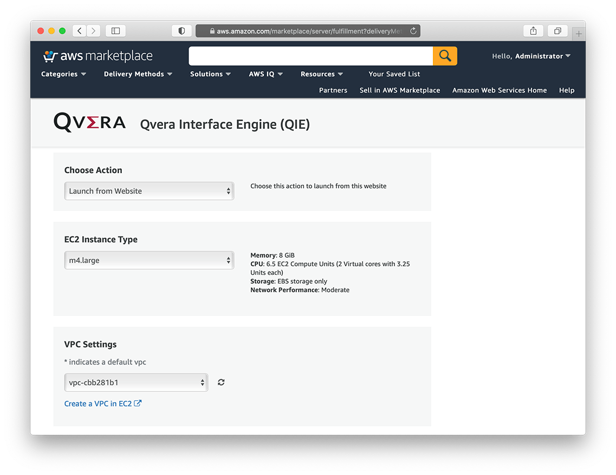Go to Your Saved List
Viewport: 616px width, 475px height.
[394, 74]
